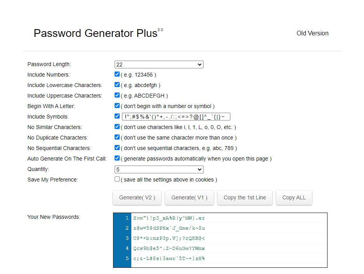This screenshot has width=364, height=274.
Task: Uncheck the Include Symbols checkbox
Action: 117,116
